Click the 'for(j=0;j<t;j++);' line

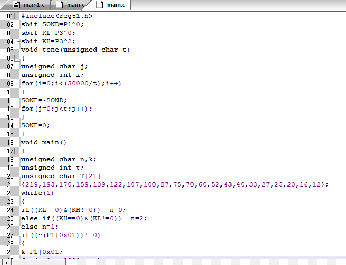pos(56,109)
